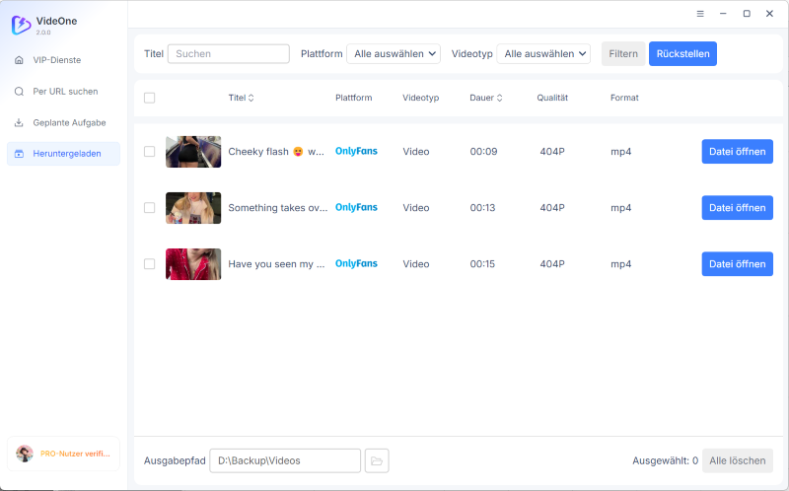Click the Plattform column header

pos(354,98)
